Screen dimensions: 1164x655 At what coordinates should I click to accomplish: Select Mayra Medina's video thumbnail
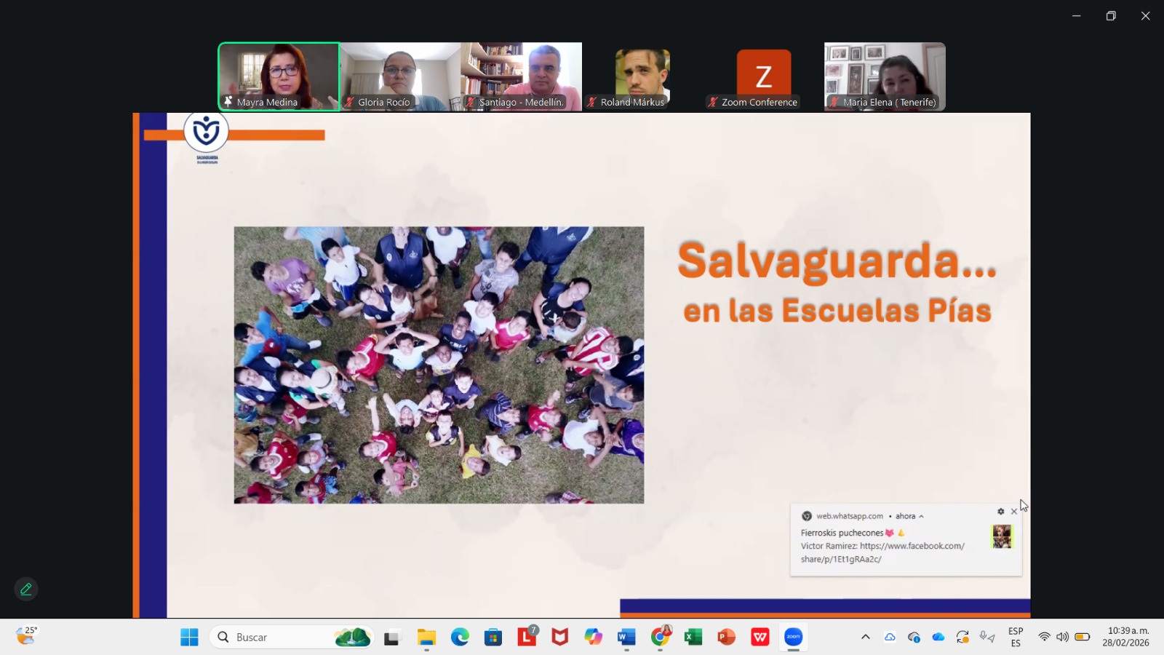coord(279,76)
